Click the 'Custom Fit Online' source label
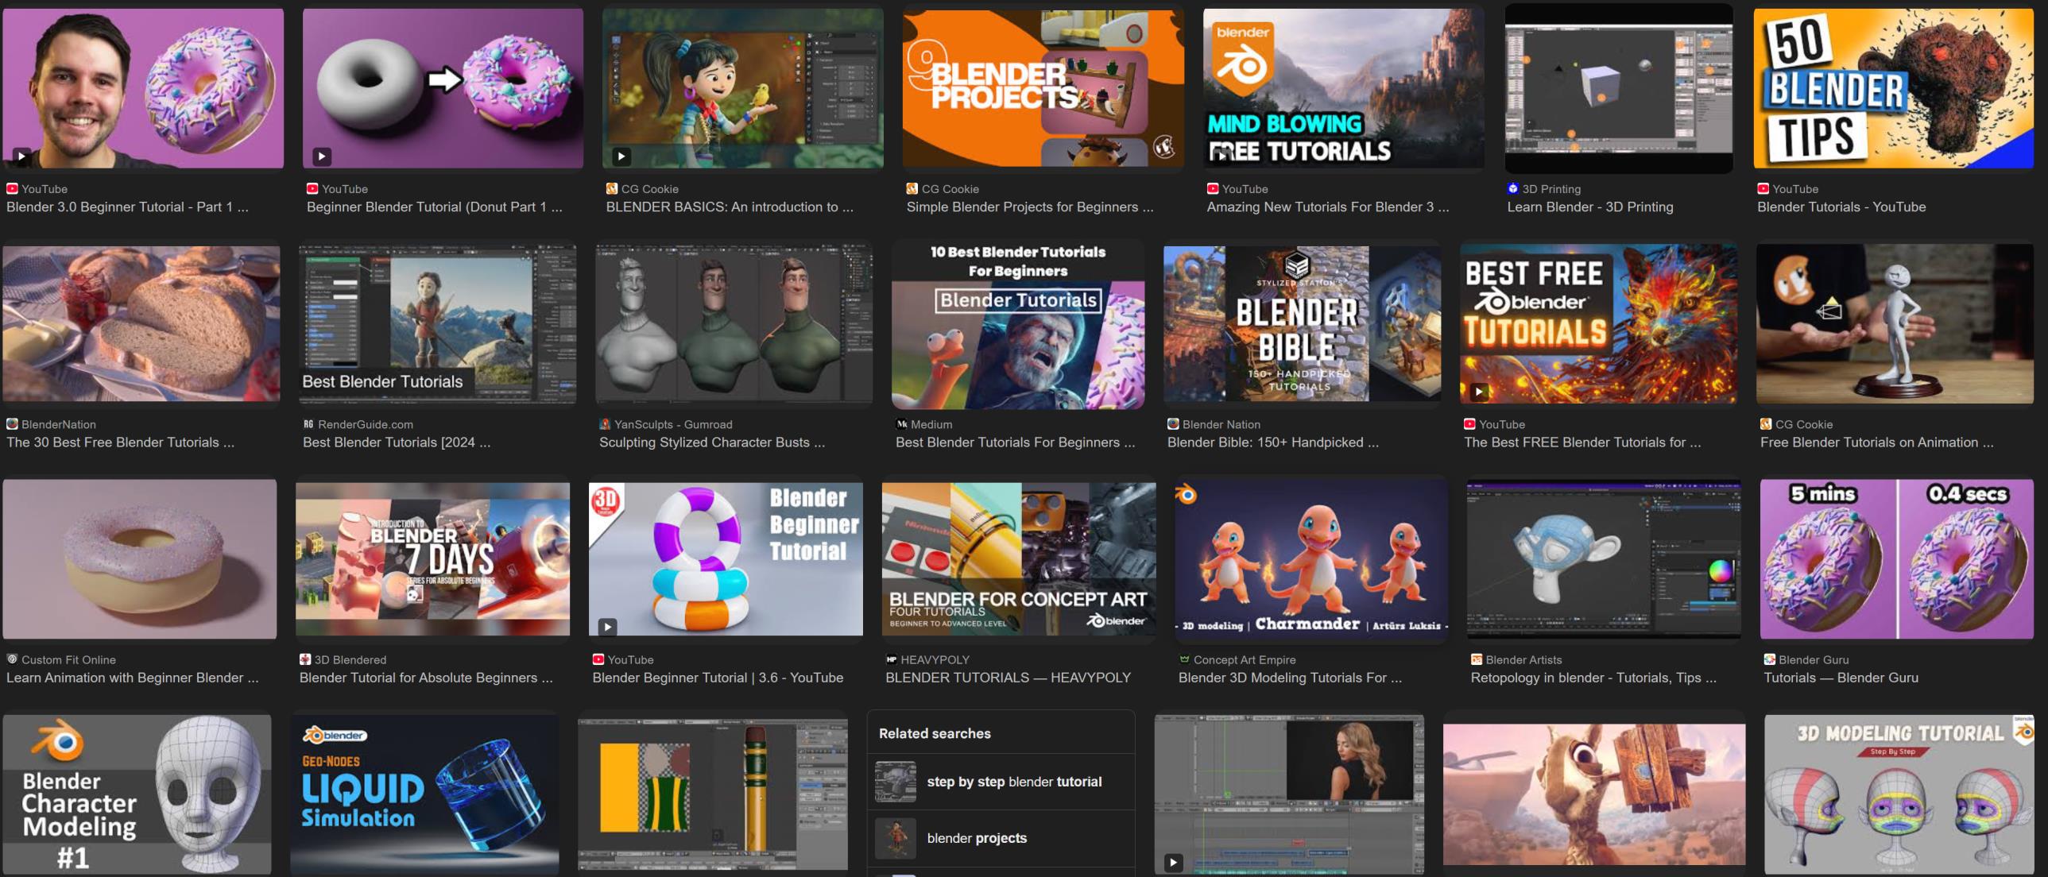Image resolution: width=2048 pixels, height=877 pixels. [68, 659]
